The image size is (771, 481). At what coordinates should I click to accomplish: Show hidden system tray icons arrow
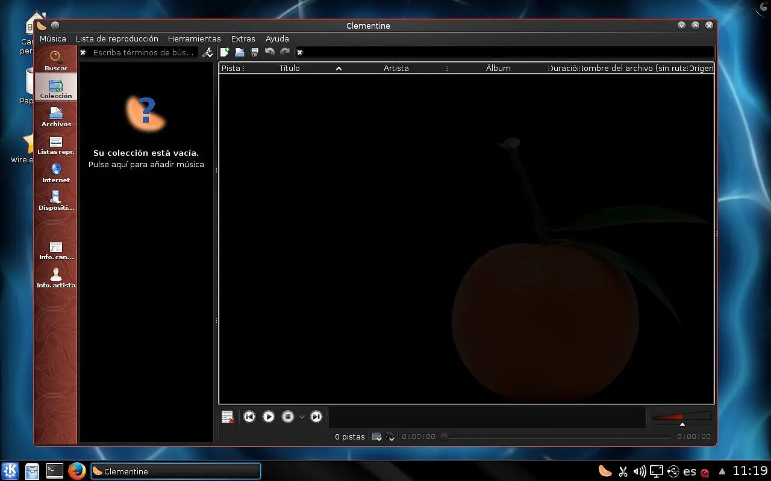(x=722, y=471)
